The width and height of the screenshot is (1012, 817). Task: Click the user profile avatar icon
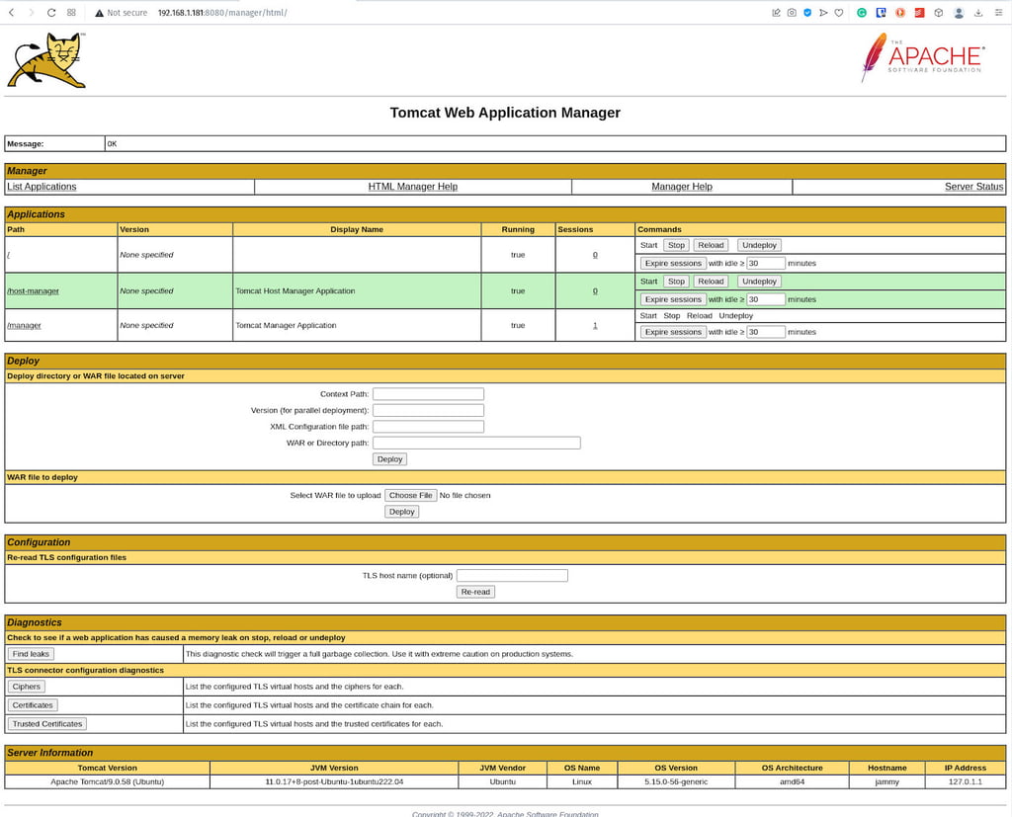[x=959, y=12]
